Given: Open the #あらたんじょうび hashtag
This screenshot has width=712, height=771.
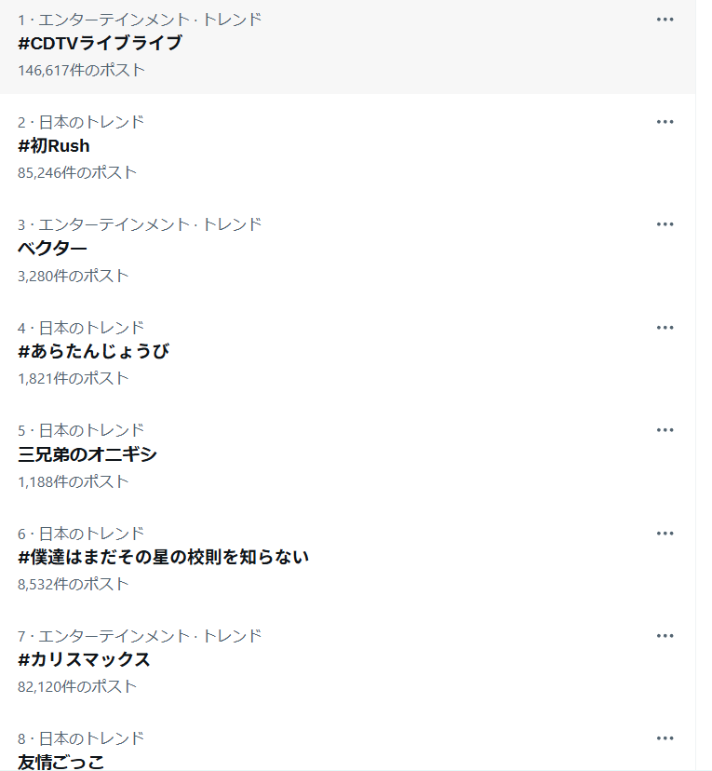Looking at the screenshot, I should (93, 352).
